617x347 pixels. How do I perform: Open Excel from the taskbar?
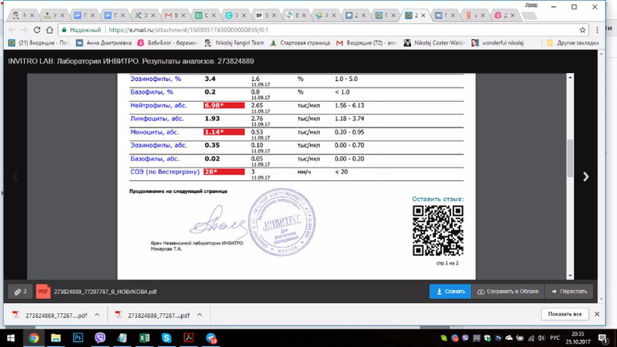[144, 338]
